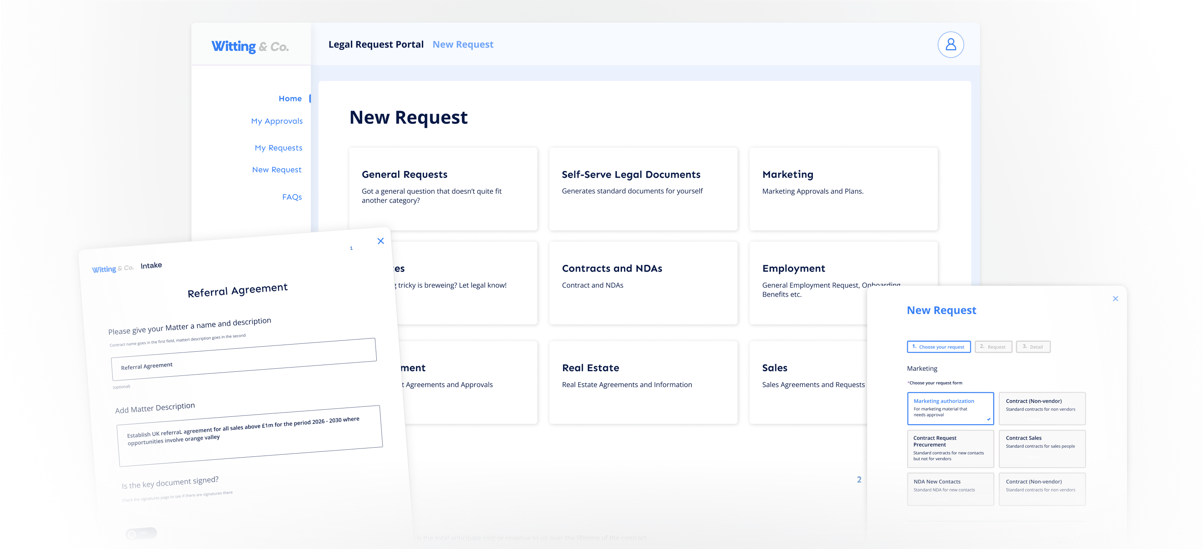Open the Contracts and NDAs card
This screenshot has height=549, width=1203.
(x=642, y=282)
